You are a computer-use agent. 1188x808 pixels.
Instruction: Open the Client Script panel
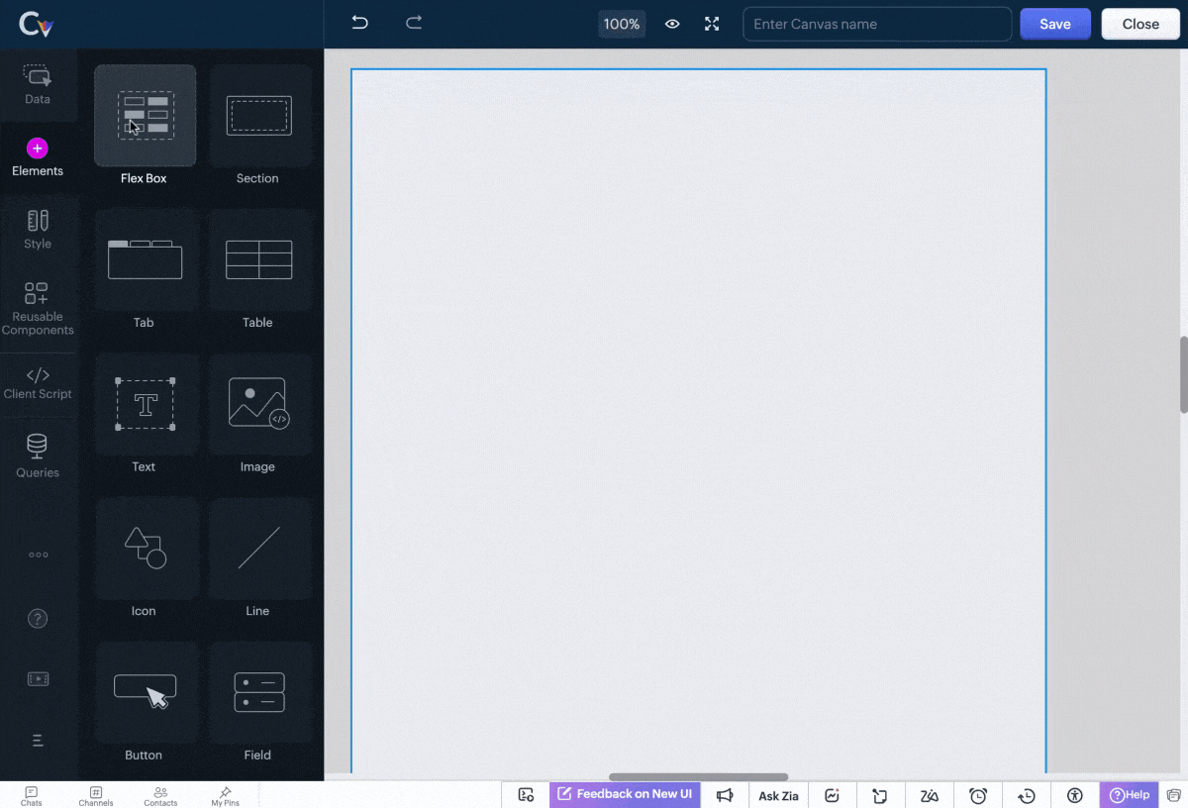pos(38,382)
